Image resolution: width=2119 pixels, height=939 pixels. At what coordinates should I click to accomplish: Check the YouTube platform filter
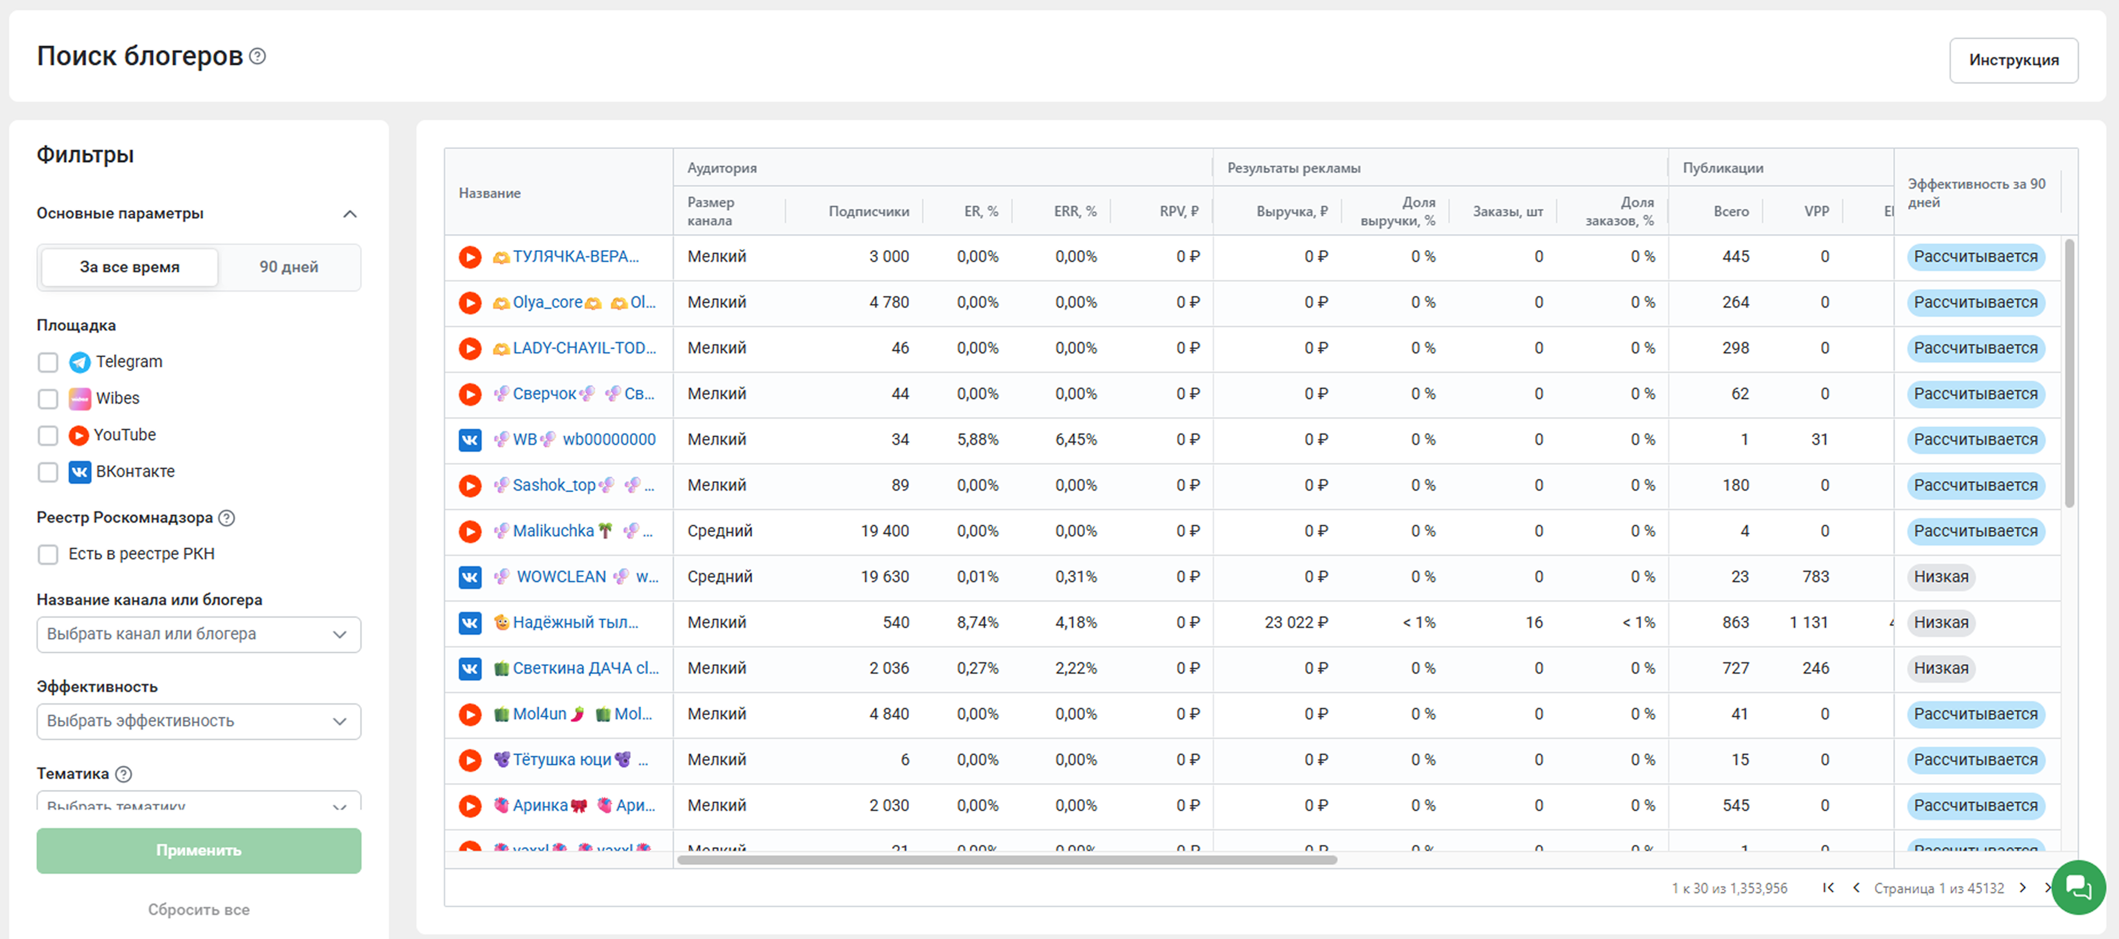[x=47, y=435]
